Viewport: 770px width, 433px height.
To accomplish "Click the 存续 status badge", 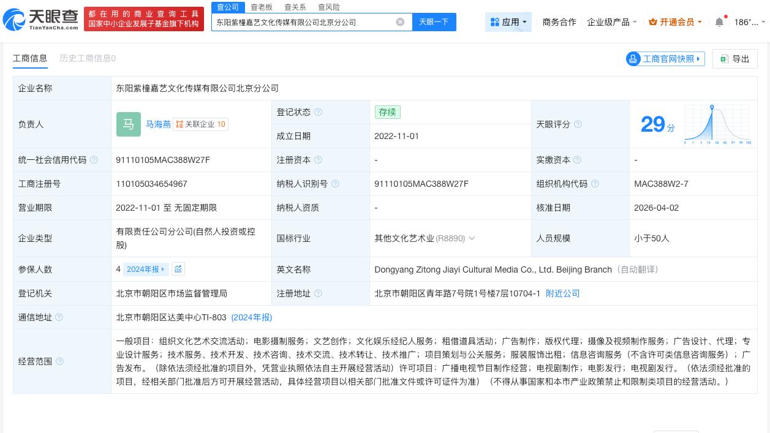I will (x=388, y=112).
